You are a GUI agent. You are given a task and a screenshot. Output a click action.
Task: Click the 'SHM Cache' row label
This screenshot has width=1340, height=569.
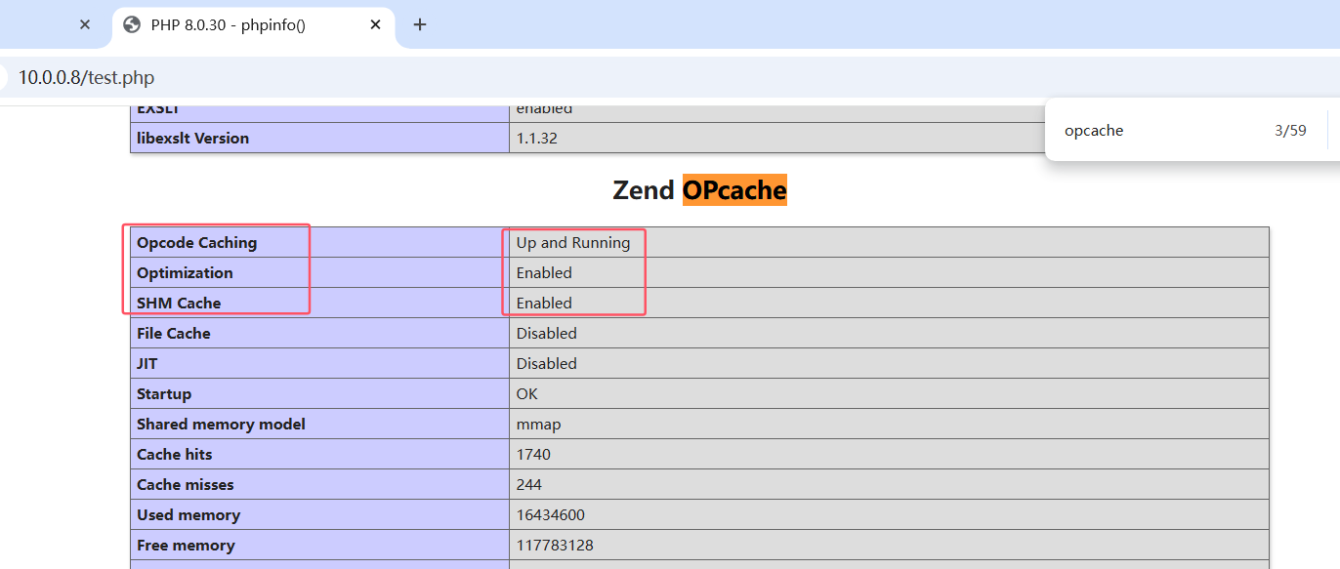(x=179, y=303)
